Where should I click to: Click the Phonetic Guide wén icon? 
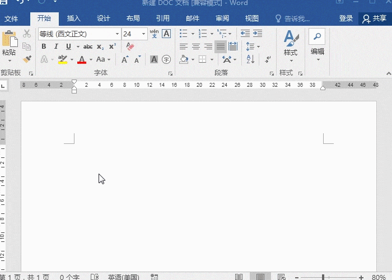(154, 34)
